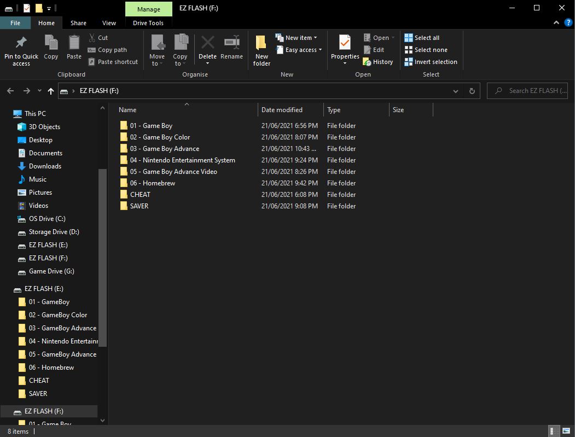575x437 pixels.
Task: Open Storage Drive (D:) in navigation pane
Action: click(48, 232)
